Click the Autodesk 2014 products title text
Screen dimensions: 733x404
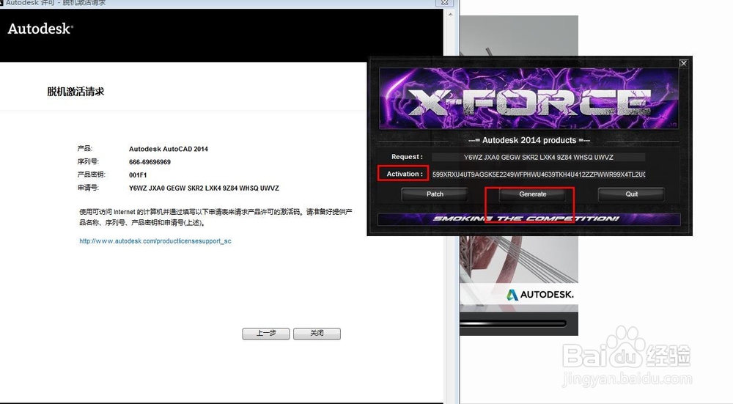point(529,140)
